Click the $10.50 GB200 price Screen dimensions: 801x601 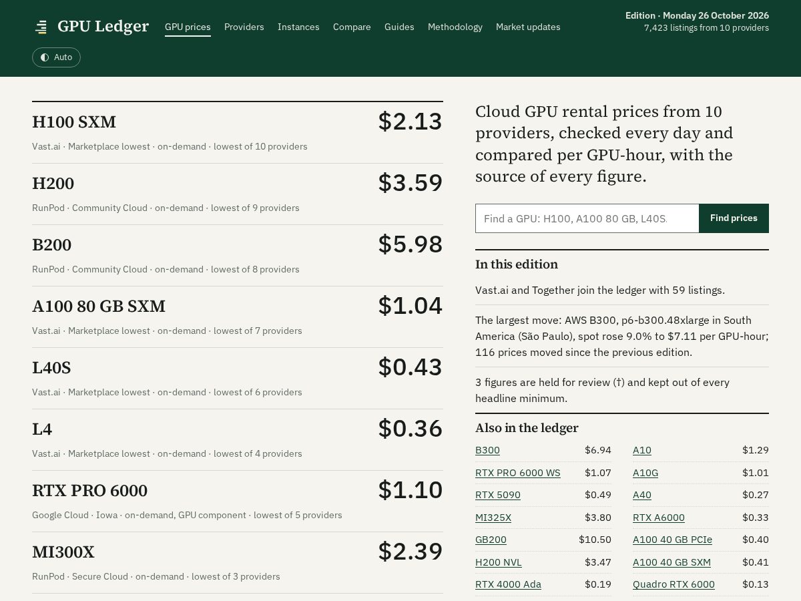click(595, 540)
